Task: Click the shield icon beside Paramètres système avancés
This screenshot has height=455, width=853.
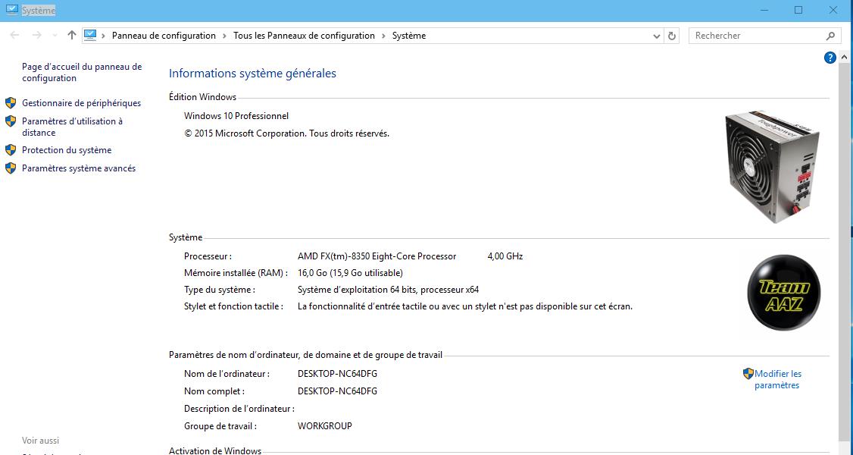Action: 11,168
